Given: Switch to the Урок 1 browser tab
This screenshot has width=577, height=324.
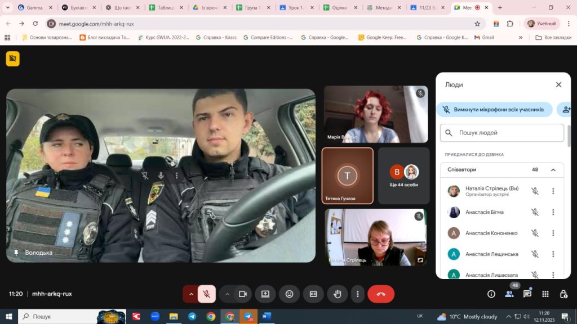Looking at the screenshot, I should (297, 8).
